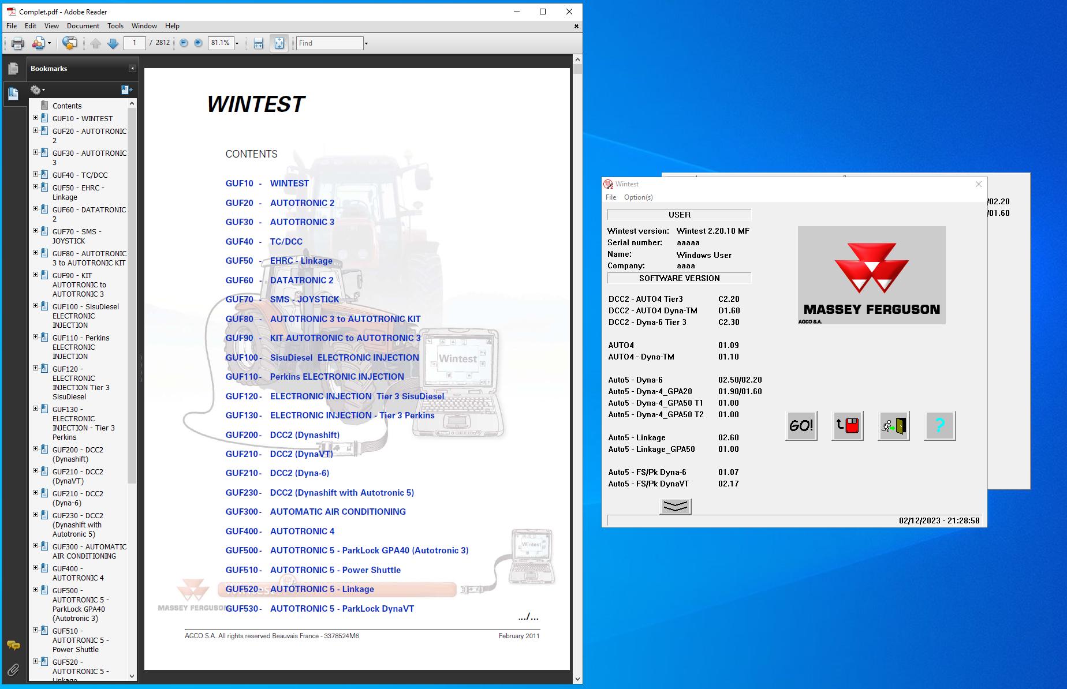Follow the GUF10 - WINTEST contents link
This screenshot has height=689, width=1067.
pyautogui.click(x=267, y=184)
